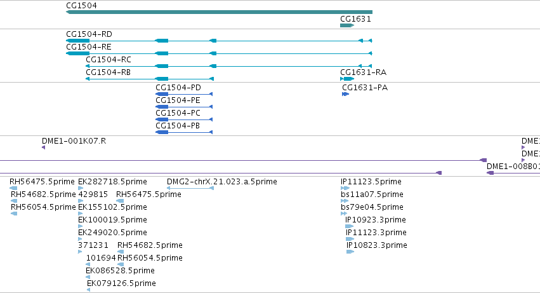
Task: Click the CG1504-PC protein coding glyph
Action: (184, 119)
